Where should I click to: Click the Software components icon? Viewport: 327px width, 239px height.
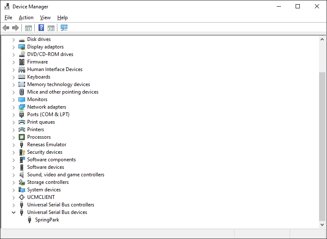coord(22,160)
